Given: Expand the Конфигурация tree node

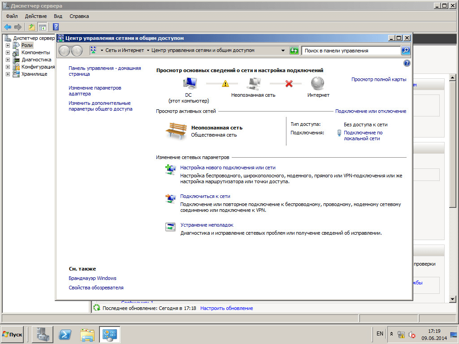Looking at the screenshot, I should click(x=8, y=67).
